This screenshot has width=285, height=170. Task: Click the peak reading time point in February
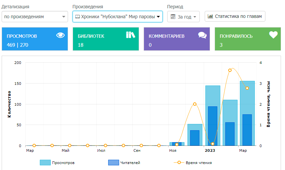pyautogui.click(x=230, y=70)
